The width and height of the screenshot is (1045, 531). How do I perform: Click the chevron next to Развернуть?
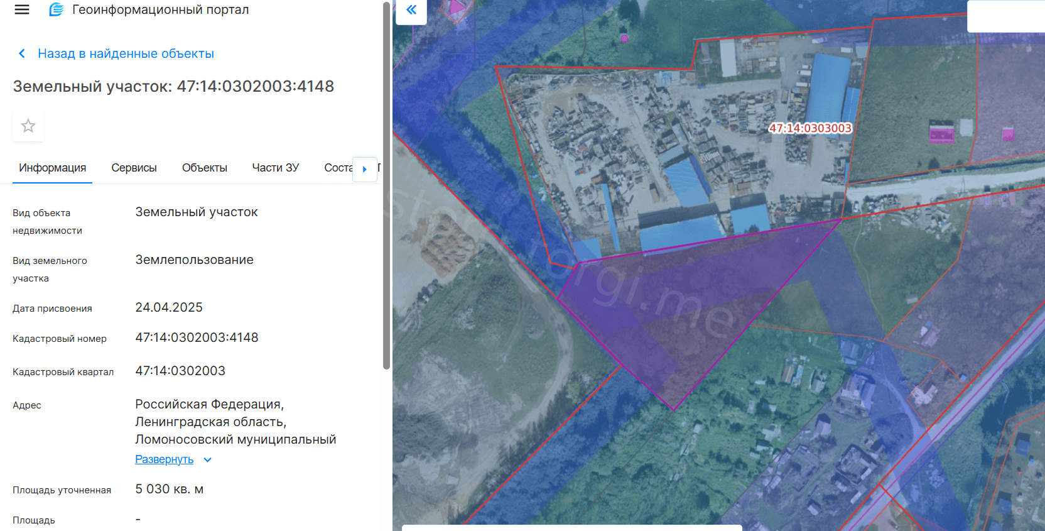point(208,460)
